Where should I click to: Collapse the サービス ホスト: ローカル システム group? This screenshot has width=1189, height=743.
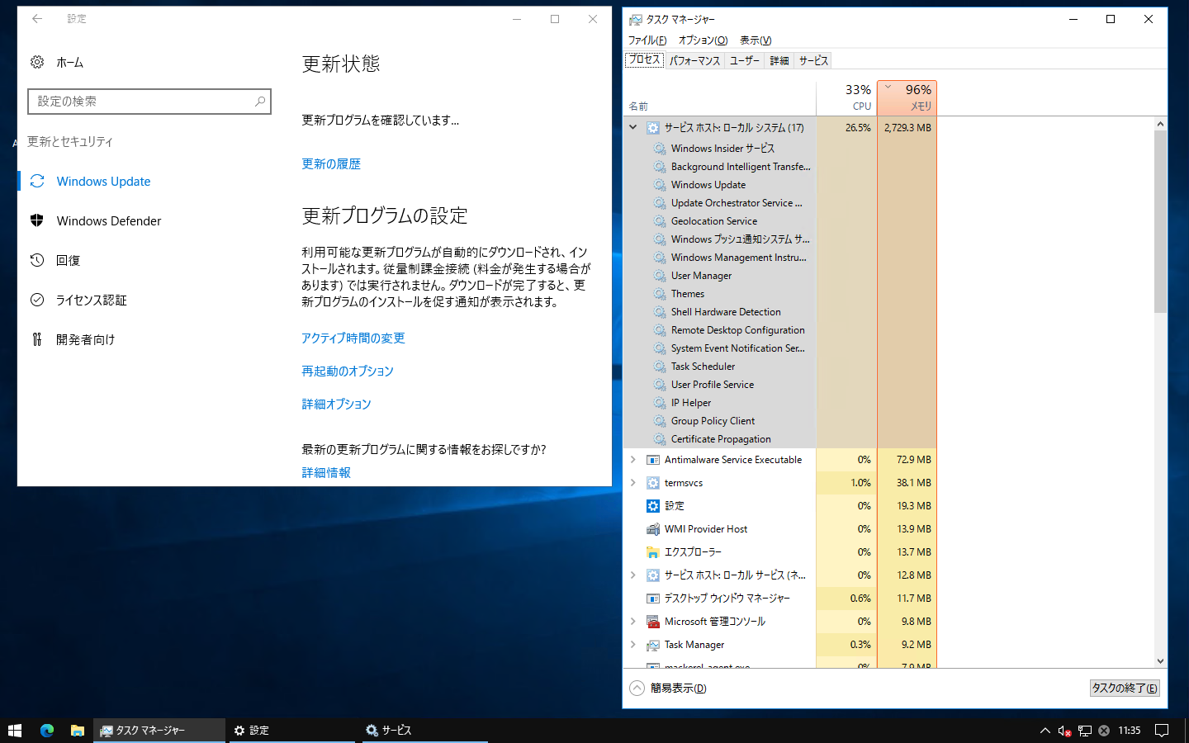pyautogui.click(x=633, y=127)
